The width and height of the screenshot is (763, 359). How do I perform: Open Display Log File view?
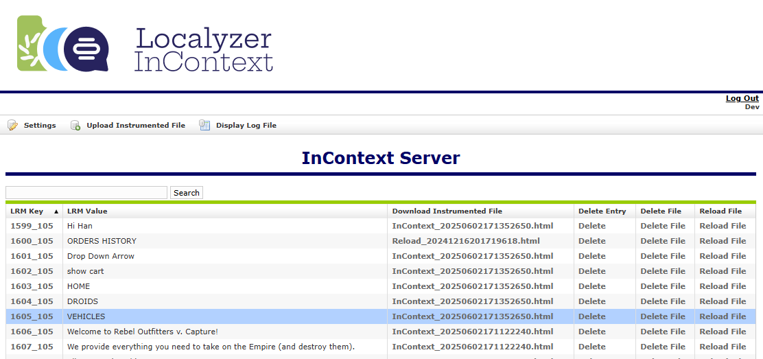[246, 126]
